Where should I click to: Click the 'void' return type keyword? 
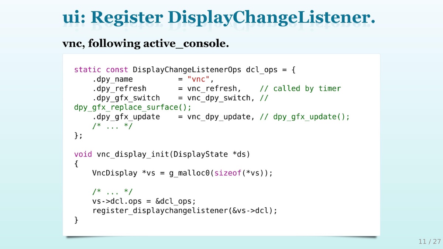(x=83, y=154)
